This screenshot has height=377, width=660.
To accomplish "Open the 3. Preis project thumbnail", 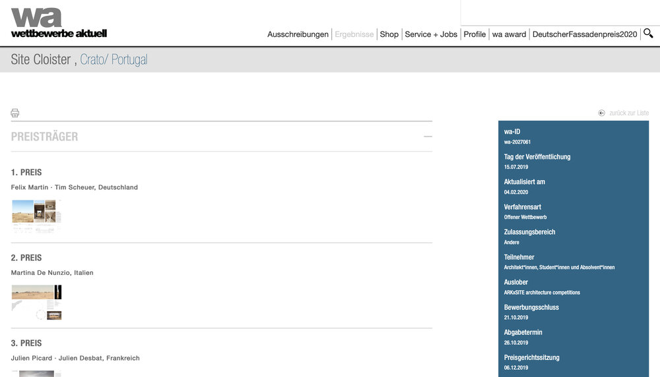I will pos(36,373).
